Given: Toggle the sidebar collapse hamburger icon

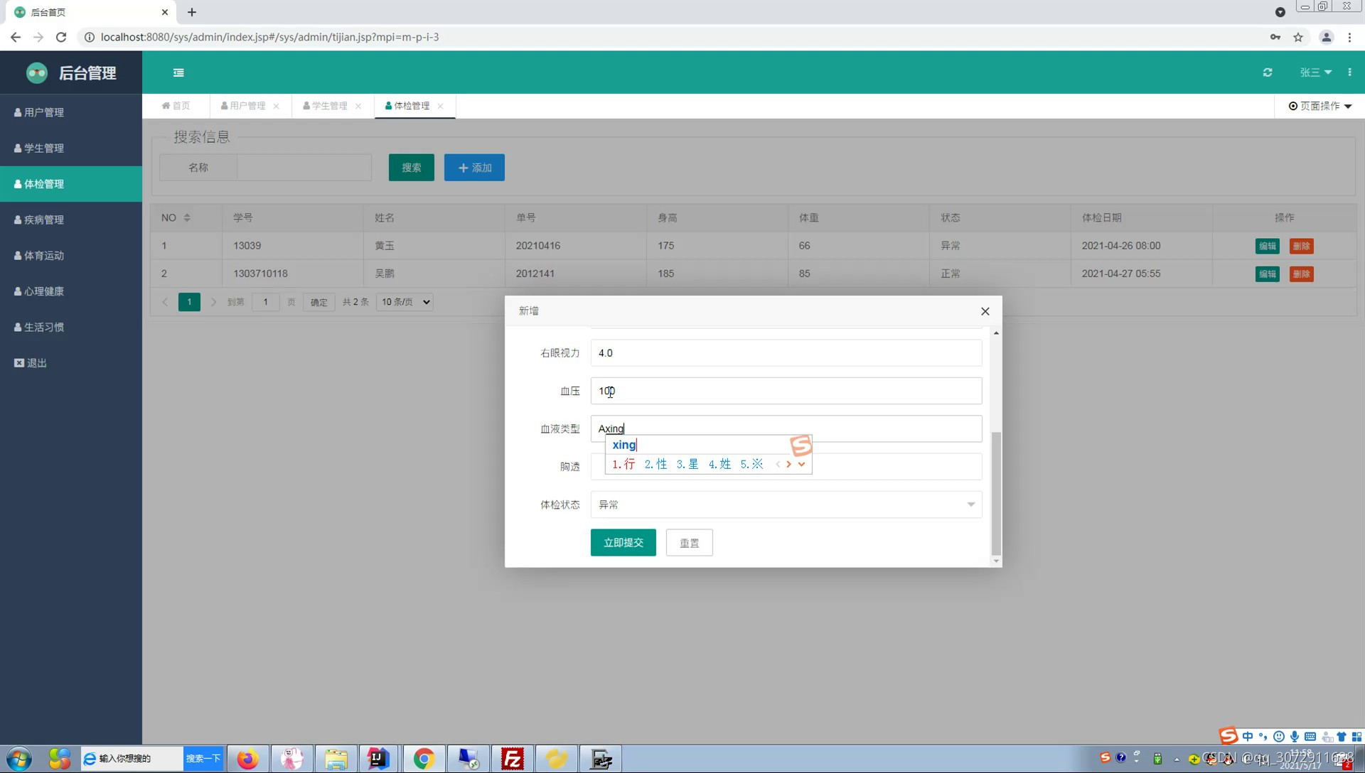Looking at the screenshot, I should click(x=178, y=72).
